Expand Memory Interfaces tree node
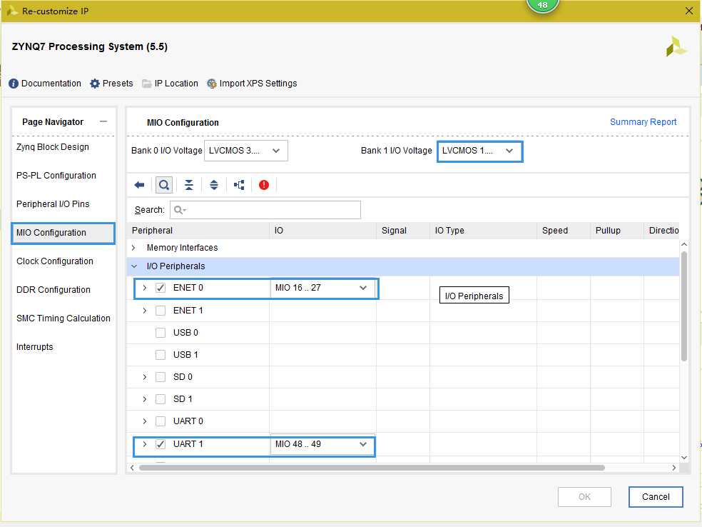Viewport: 702px width, 527px height. (x=133, y=248)
